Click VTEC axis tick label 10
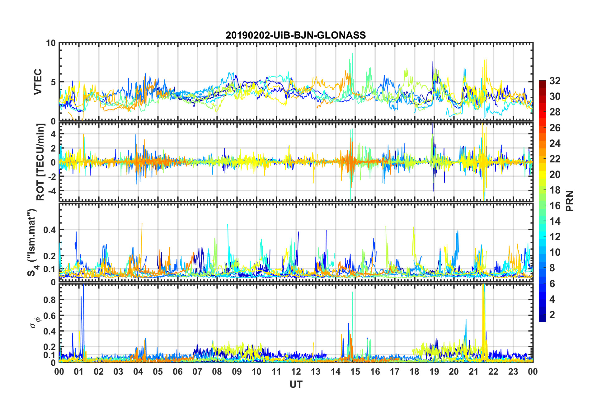The image size is (592, 402). point(51,43)
